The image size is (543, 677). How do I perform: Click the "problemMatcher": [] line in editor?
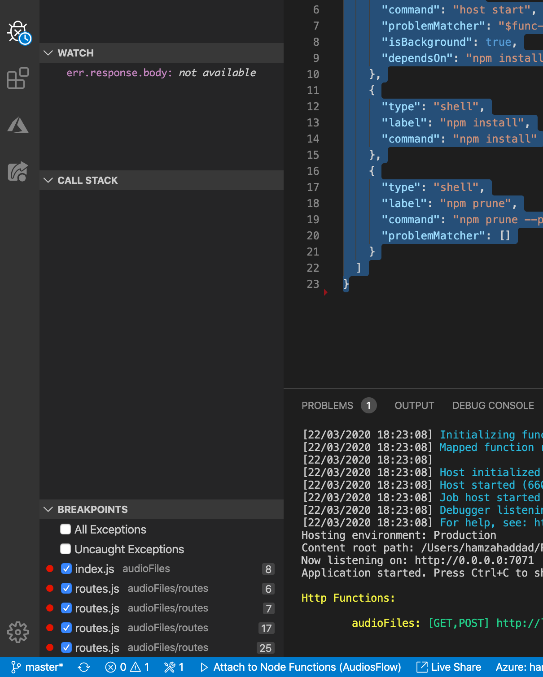446,236
